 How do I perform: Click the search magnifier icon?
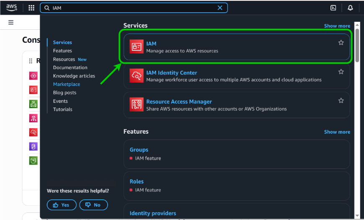point(47,8)
